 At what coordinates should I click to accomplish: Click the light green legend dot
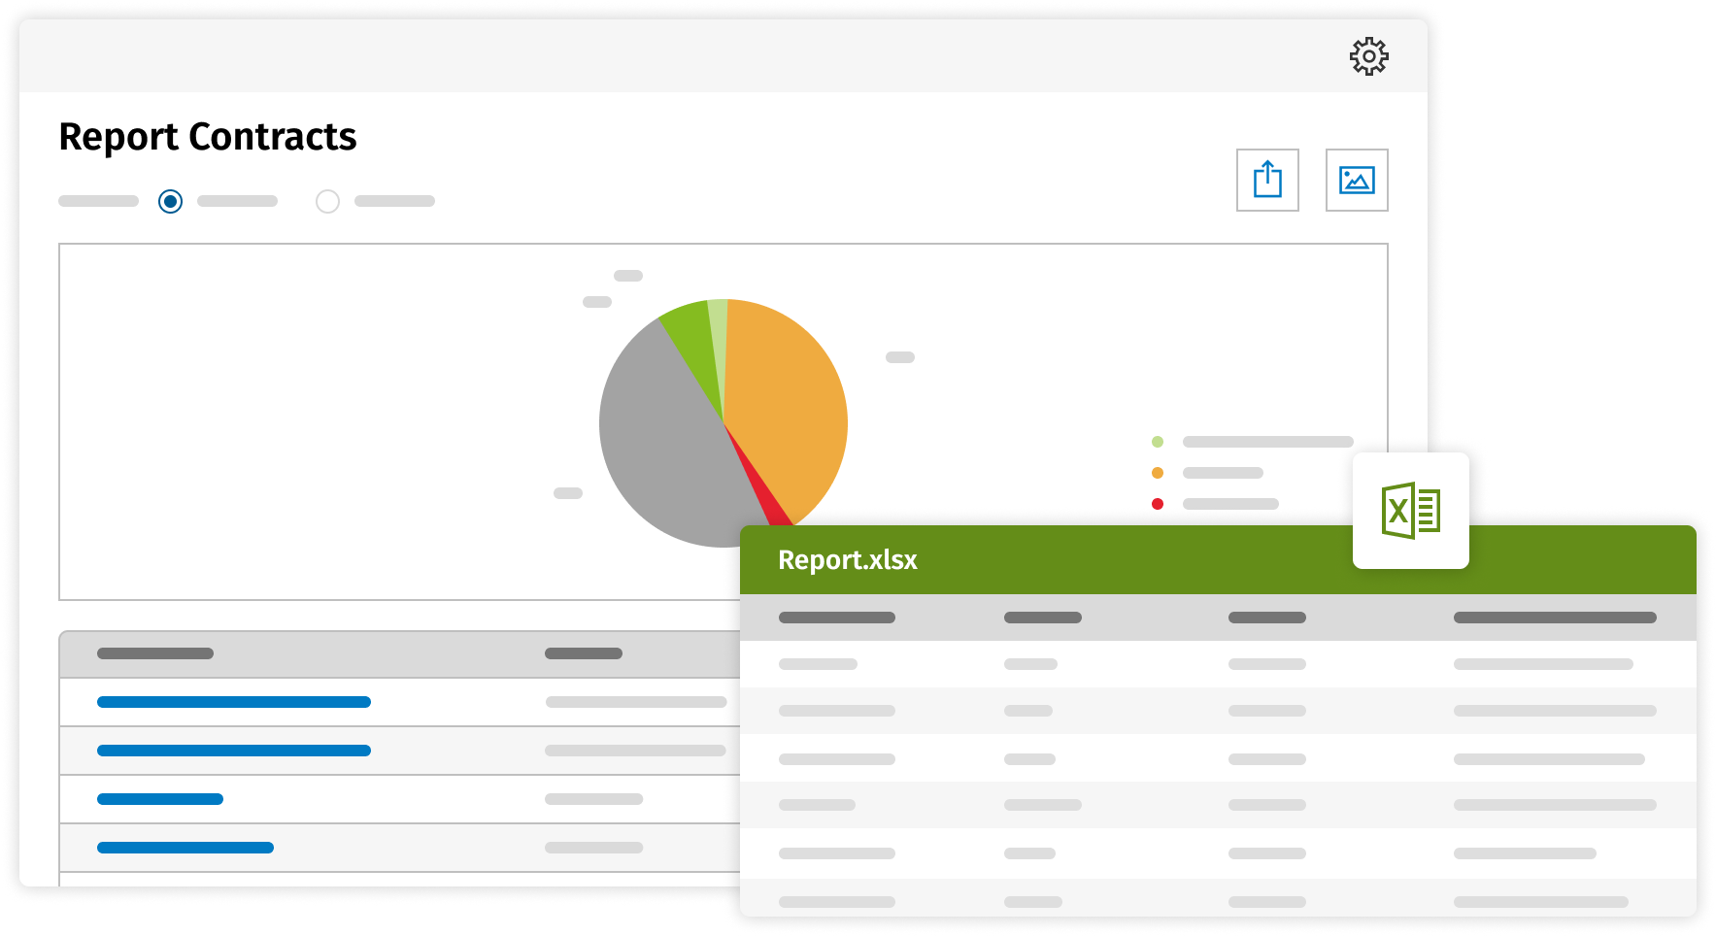coord(1157,442)
